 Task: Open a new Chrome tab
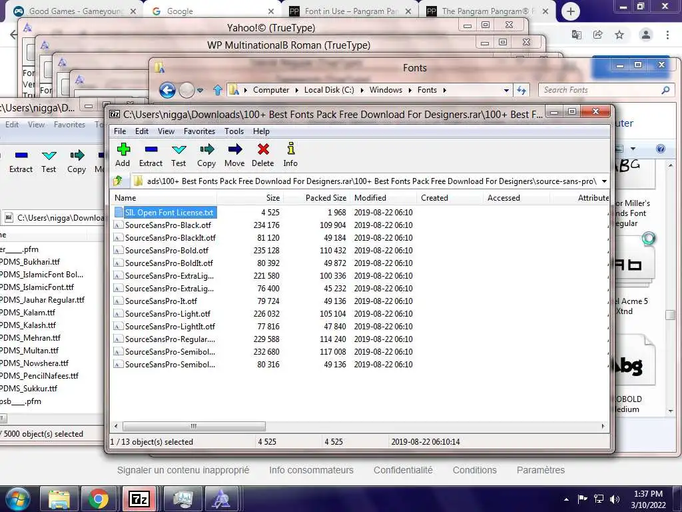[571, 11]
